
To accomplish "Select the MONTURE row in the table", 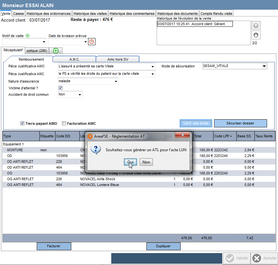I will pos(139,150).
